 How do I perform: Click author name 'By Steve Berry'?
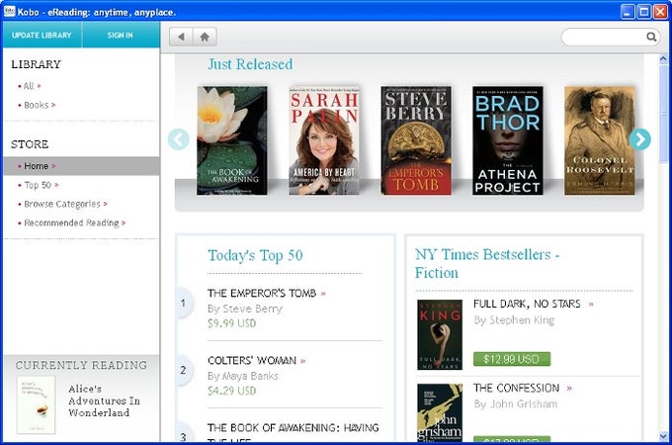pos(245,309)
